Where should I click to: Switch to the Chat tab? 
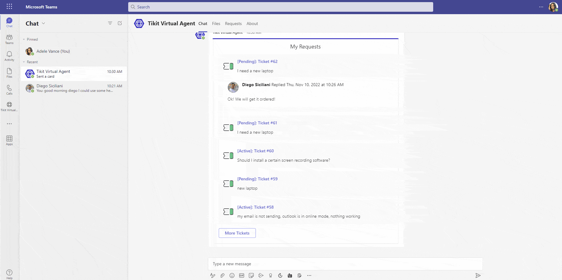tap(203, 23)
